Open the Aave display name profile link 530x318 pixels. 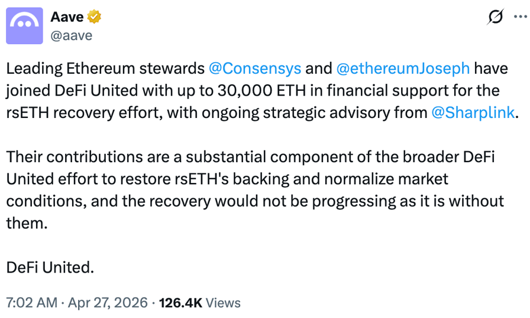66,17
